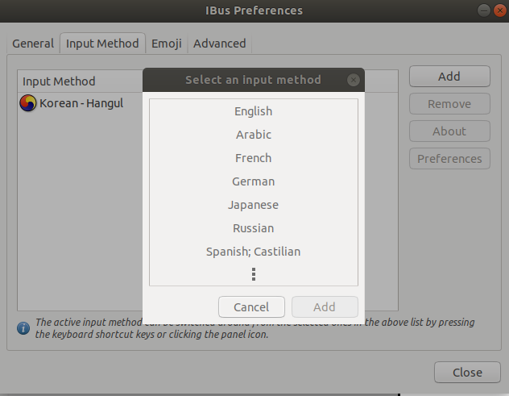Select Russian in the language list
Viewport: 509px width, 396px height.
[254, 228]
